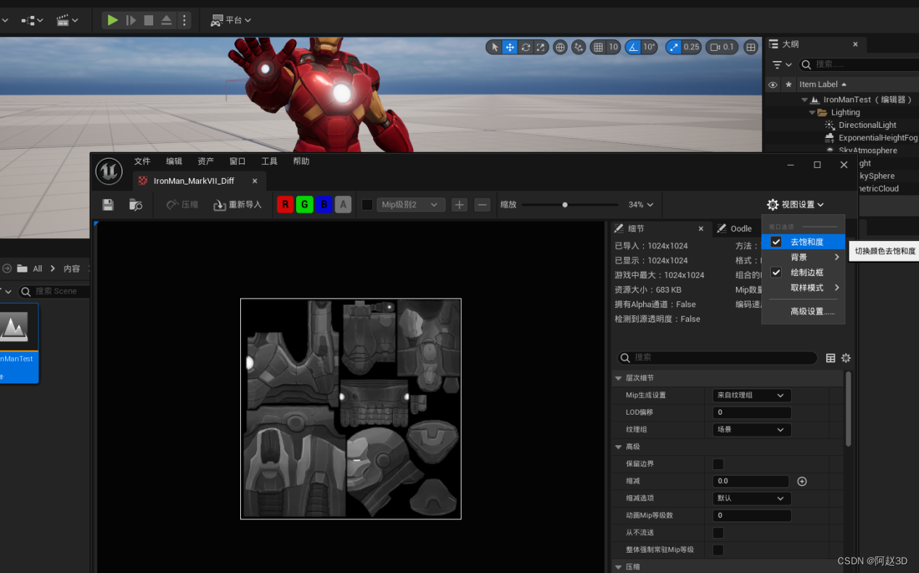Image resolution: width=919 pixels, height=573 pixels.
Task: Click the surface snapping icon in viewport
Action: [579, 47]
